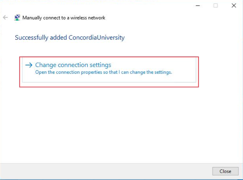Click 'Open the connection properties' description text
This screenshot has height=180, width=243.
[103, 72]
